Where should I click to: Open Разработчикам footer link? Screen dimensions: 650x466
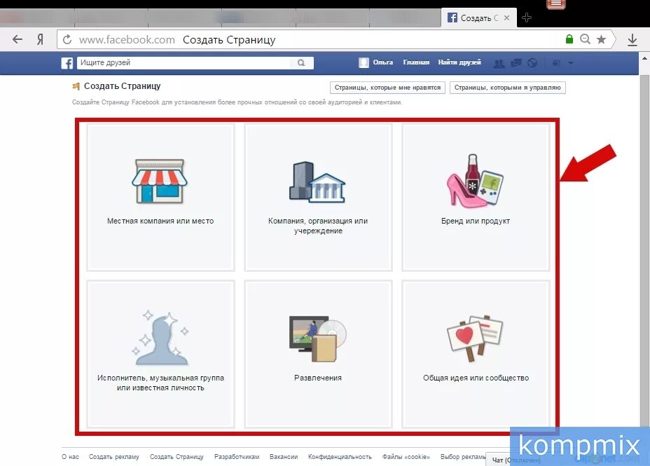tap(237, 456)
